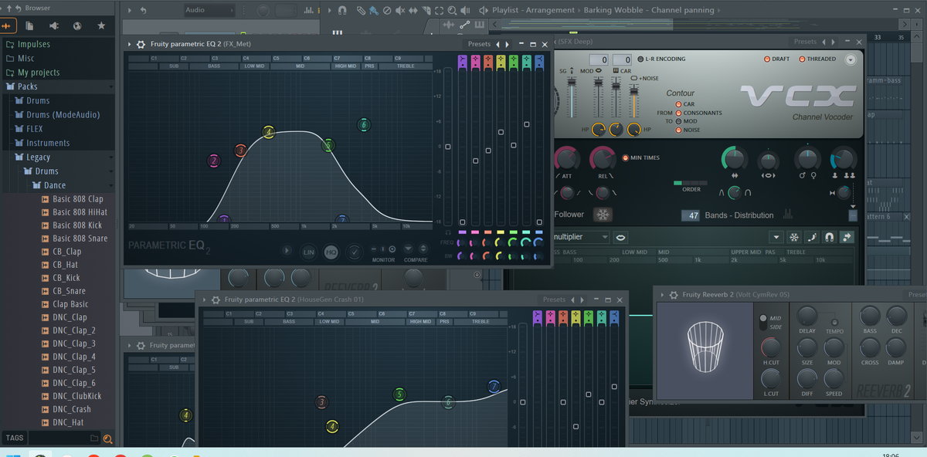Click gear icon of Fruity Reeverb 2 window
Screen dimensions: 927x457
pyautogui.click(x=674, y=295)
